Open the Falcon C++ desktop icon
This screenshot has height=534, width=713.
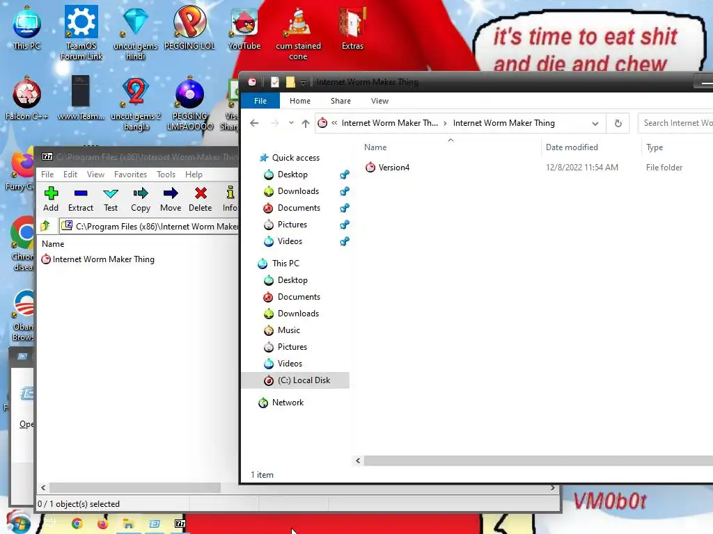(x=27, y=99)
